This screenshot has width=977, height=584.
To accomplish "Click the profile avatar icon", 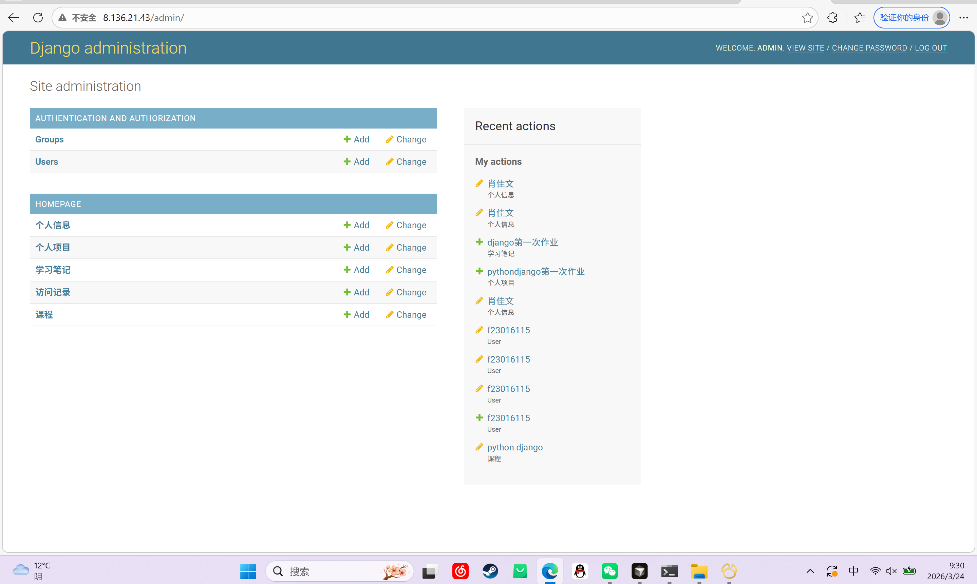I will tap(940, 18).
